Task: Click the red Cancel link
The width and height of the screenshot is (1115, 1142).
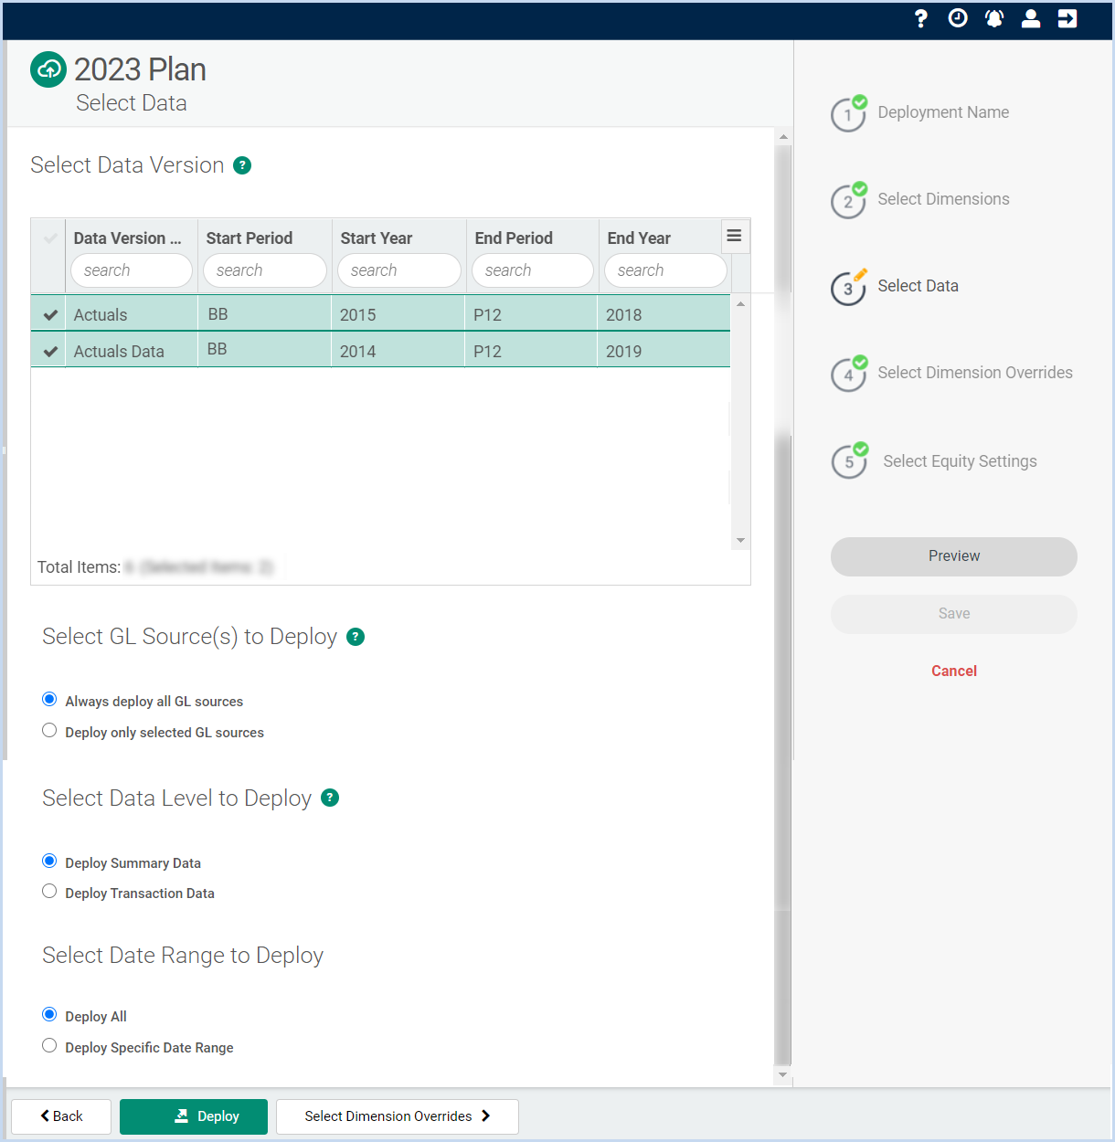Action: coord(954,671)
